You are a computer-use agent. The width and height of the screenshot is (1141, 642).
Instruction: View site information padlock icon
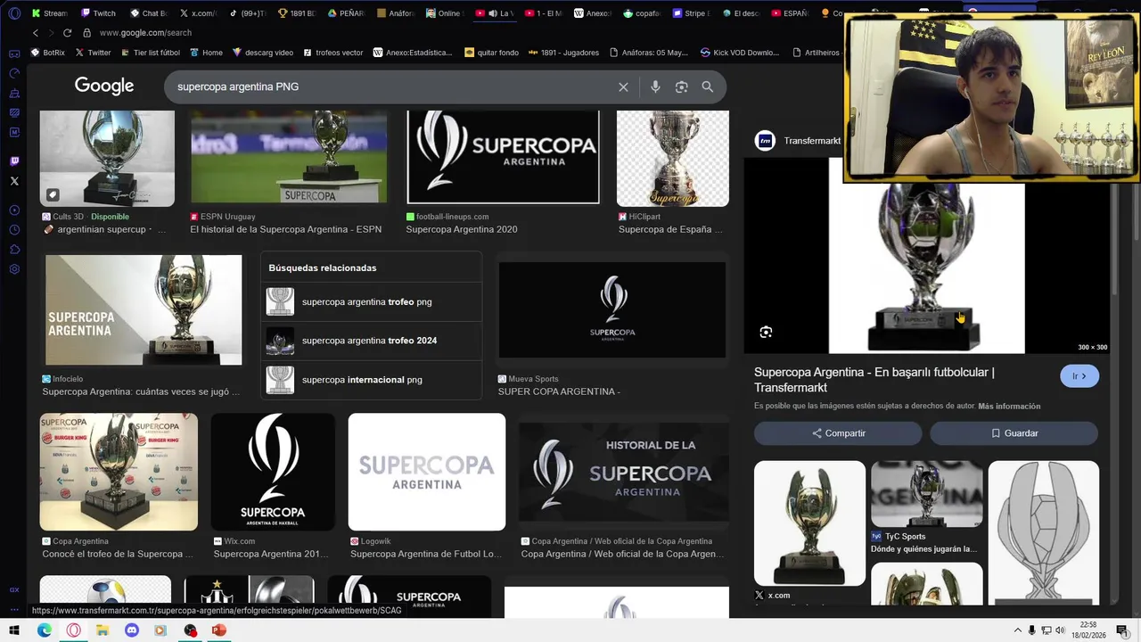87,33
